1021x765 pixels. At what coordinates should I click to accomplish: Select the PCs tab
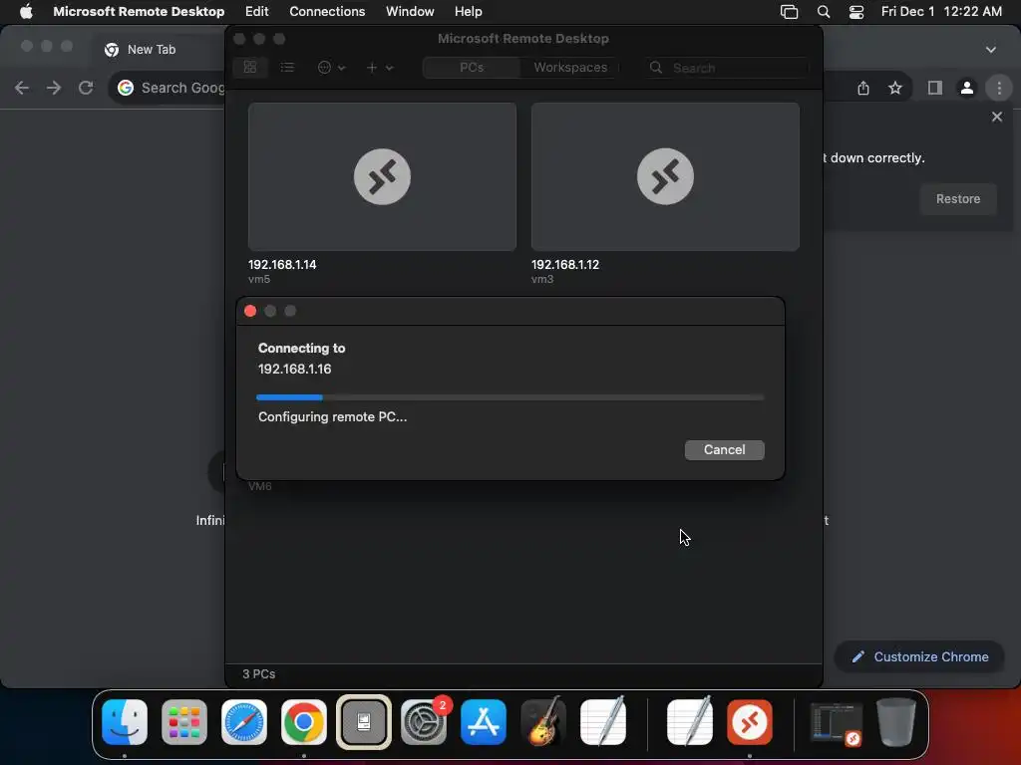click(x=472, y=67)
